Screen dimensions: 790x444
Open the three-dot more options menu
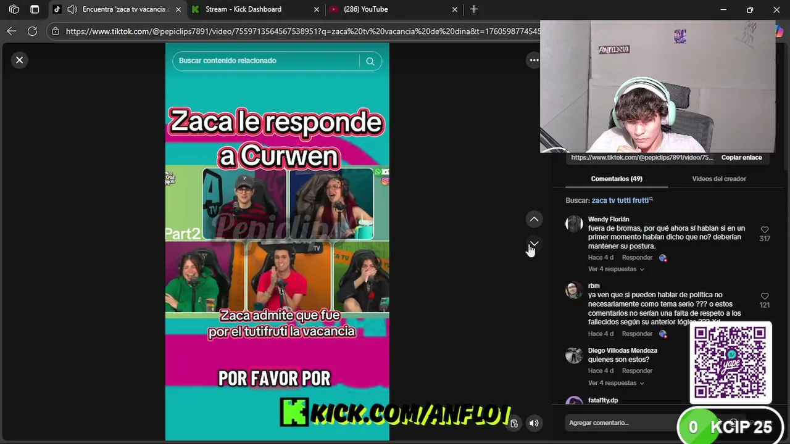pos(534,60)
